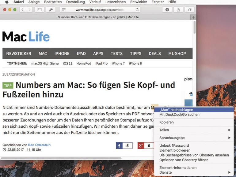
Task: Go back with Safari's back arrow
Action: coord(23,9)
